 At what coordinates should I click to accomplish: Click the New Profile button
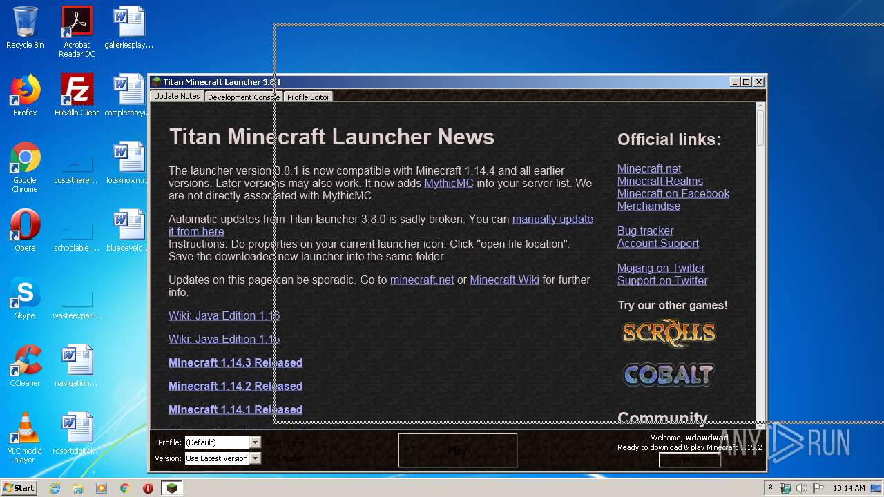pyautogui.click(x=285, y=442)
